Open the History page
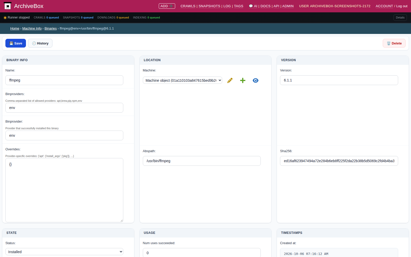411x257 pixels. 40,43
